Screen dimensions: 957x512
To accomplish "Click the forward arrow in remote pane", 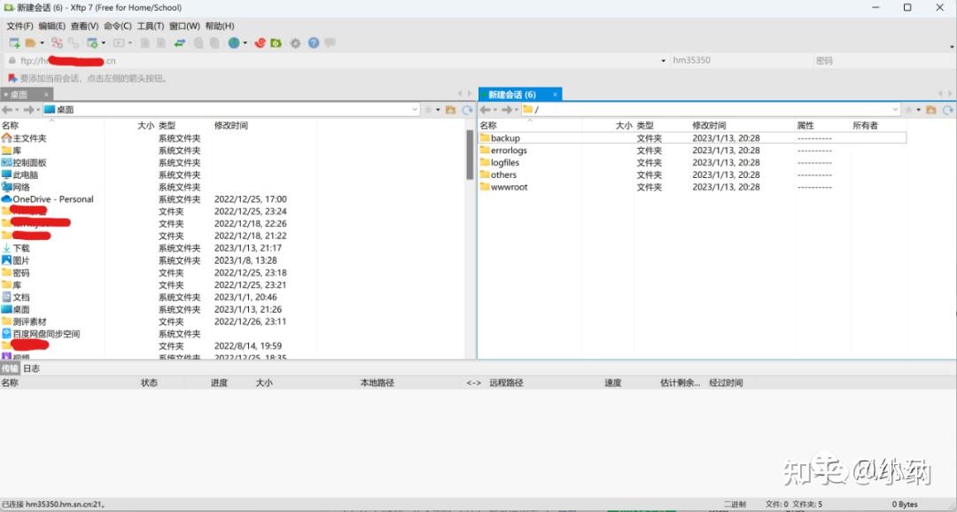I will [x=506, y=110].
